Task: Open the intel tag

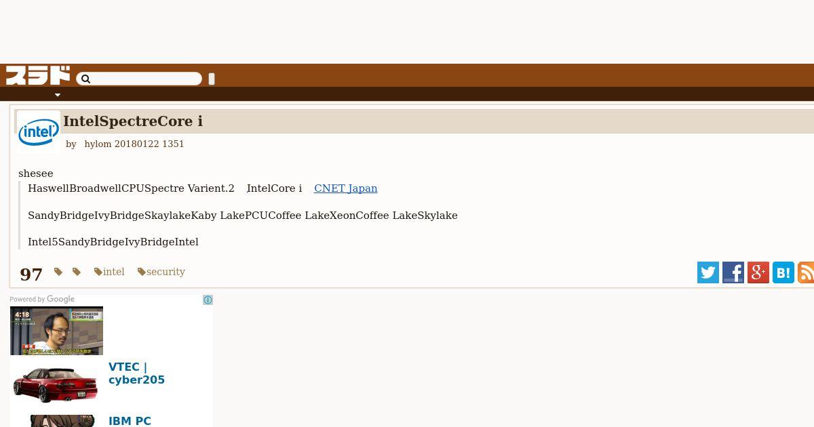Action: point(109,272)
